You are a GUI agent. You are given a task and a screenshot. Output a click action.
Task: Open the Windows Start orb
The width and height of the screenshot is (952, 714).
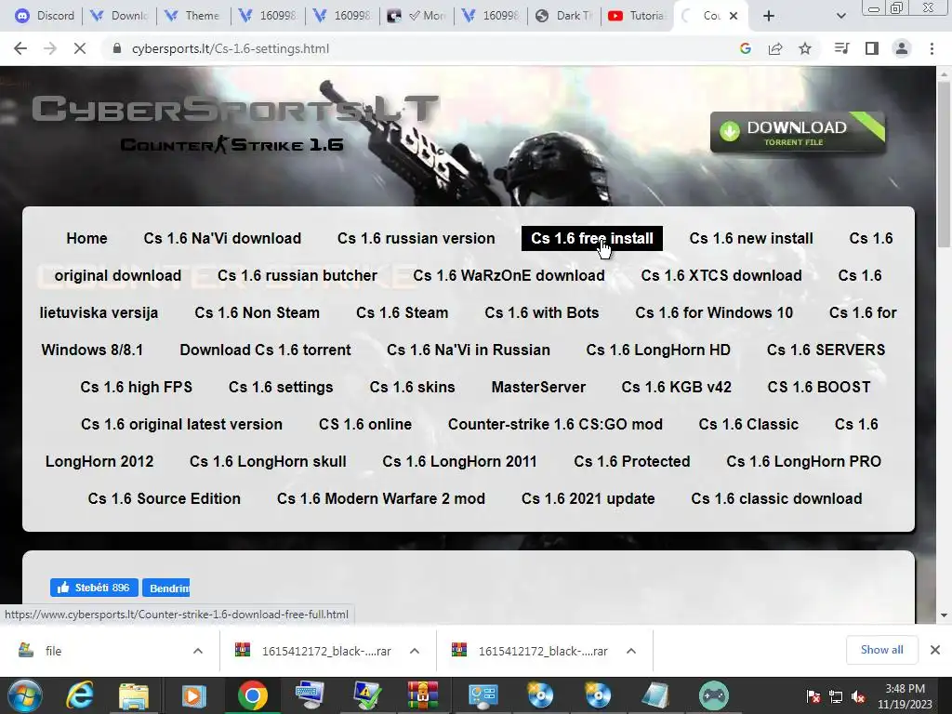pyautogui.click(x=24, y=695)
